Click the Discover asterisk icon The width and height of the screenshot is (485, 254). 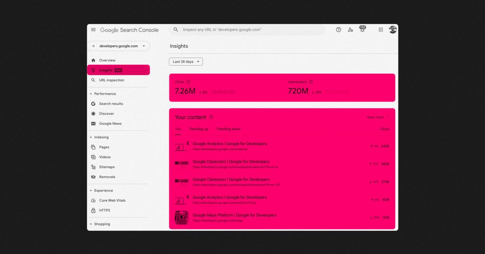93,114
